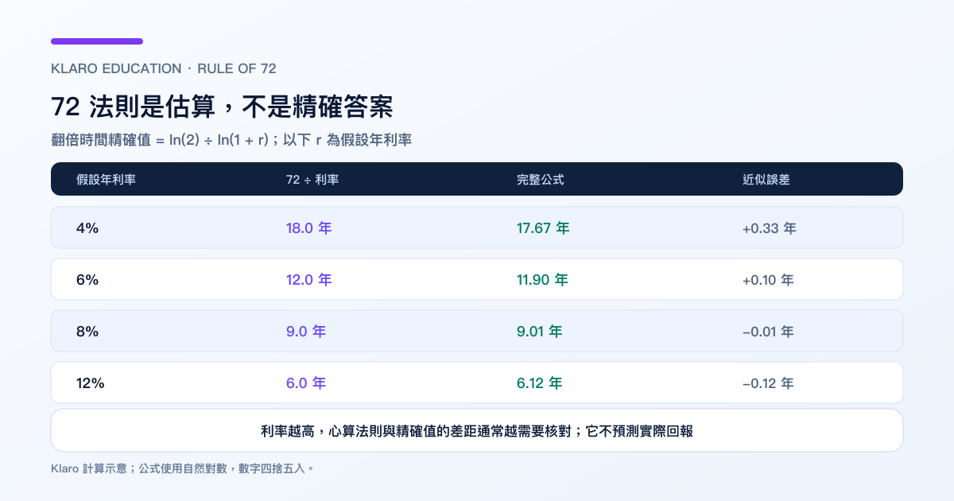Select the '12.0 年' estimate cell
The image size is (954, 501).
tap(308, 280)
